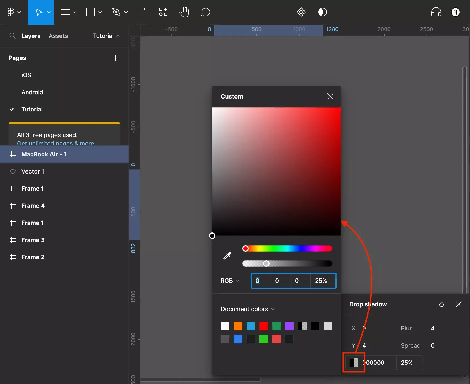470x384 pixels.
Task: Open Move tool options chevron
Action: (49, 12)
